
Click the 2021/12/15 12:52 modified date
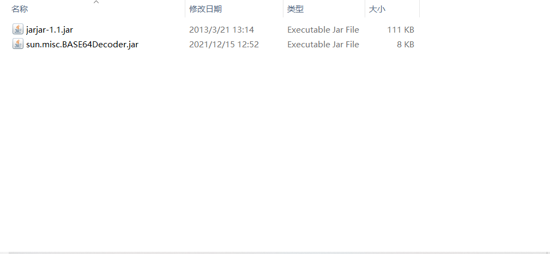(224, 45)
